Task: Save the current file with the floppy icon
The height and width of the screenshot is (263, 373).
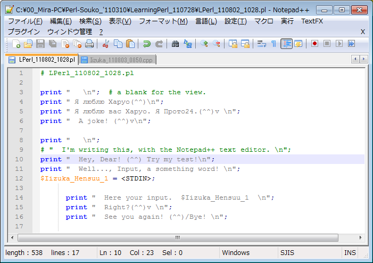Action: click(40, 44)
